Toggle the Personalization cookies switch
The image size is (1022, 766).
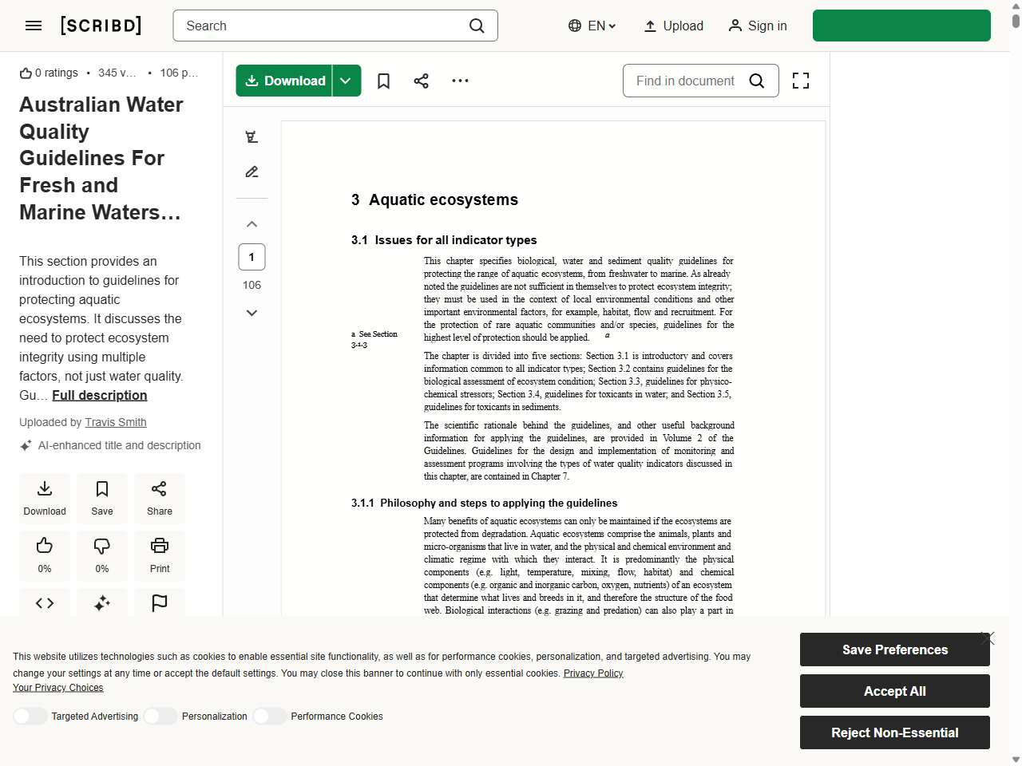[160, 717]
